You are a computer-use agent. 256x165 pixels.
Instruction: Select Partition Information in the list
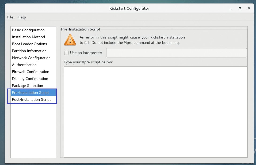pos(29,51)
